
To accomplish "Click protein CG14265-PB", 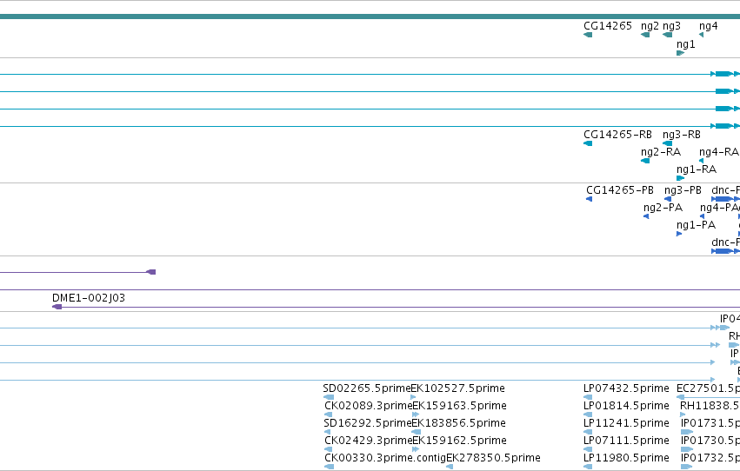I will [x=620, y=190].
